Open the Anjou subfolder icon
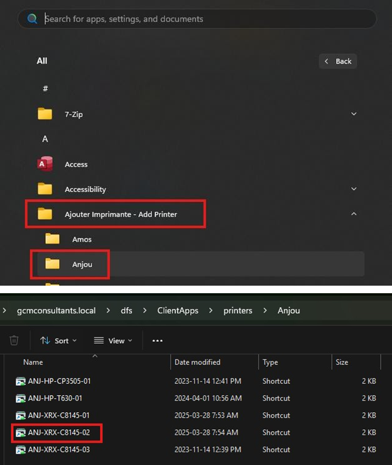 (52, 264)
